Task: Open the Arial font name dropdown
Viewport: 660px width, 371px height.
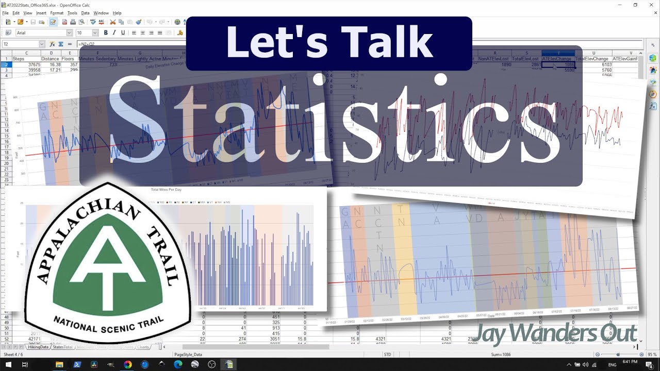Action: pos(69,33)
